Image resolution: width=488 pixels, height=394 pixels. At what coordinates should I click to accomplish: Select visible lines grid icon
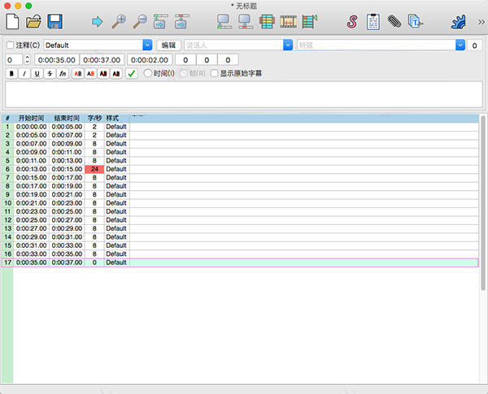coord(267,22)
